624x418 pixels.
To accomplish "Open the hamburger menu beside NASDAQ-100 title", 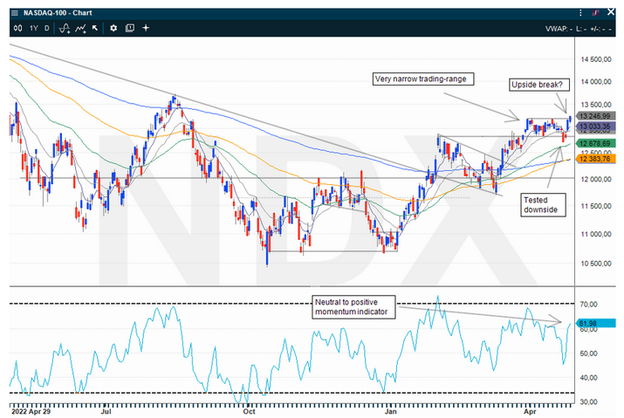I will coord(15,13).
